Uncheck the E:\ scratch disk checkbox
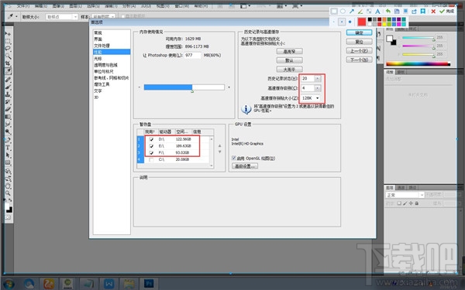Image resolution: width=465 pixels, height=290 pixels. click(x=151, y=146)
